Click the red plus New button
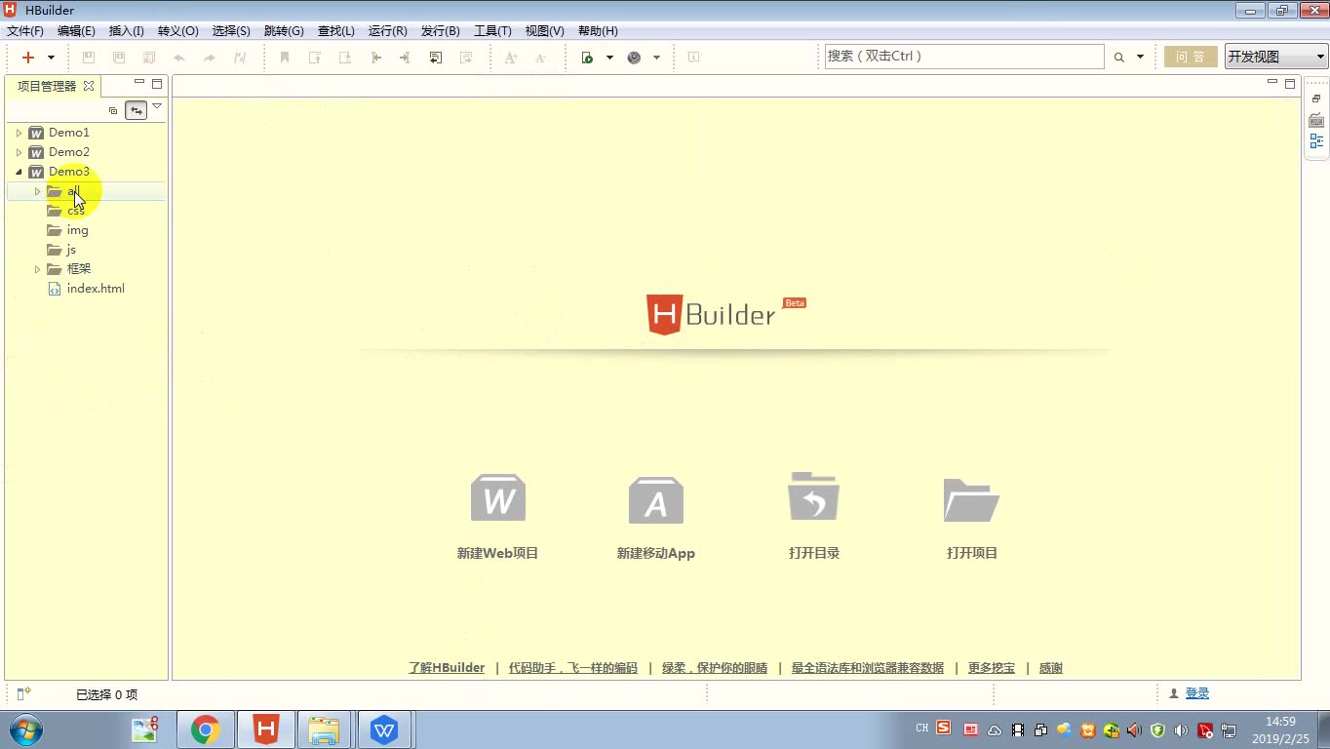The width and height of the screenshot is (1330, 749). (x=28, y=58)
